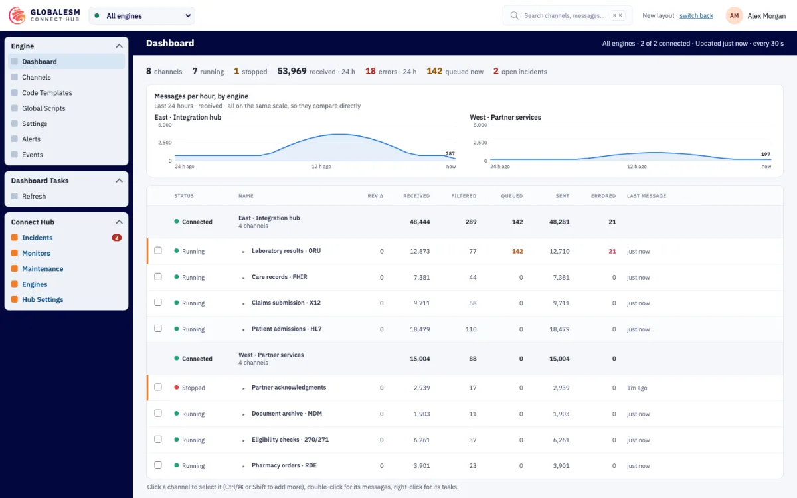Select the Claims submission X12 checkbox
The image size is (797, 498).
click(x=158, y=302)
